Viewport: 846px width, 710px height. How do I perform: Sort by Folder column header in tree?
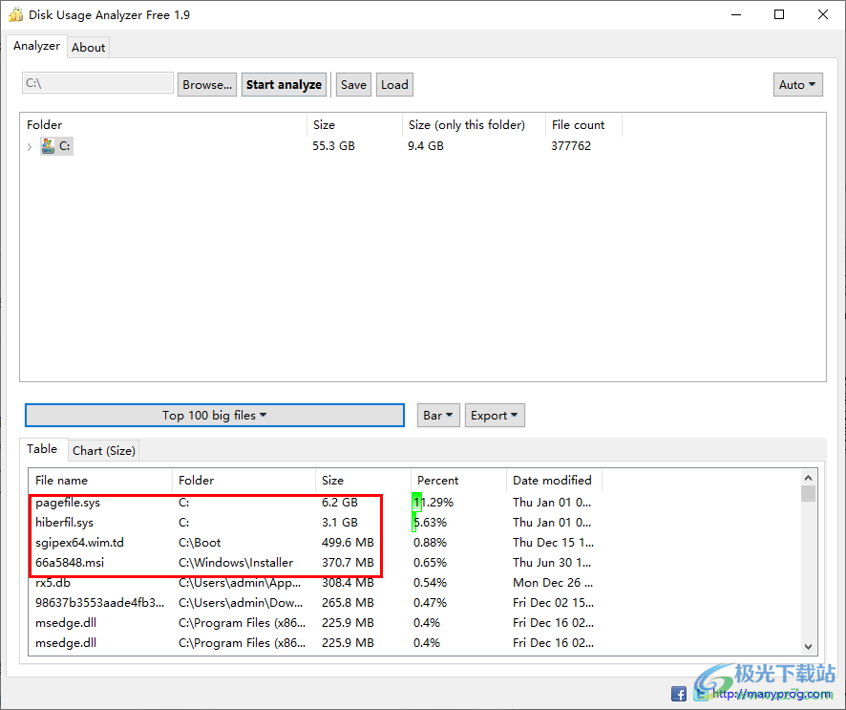(x=164, y=125)
